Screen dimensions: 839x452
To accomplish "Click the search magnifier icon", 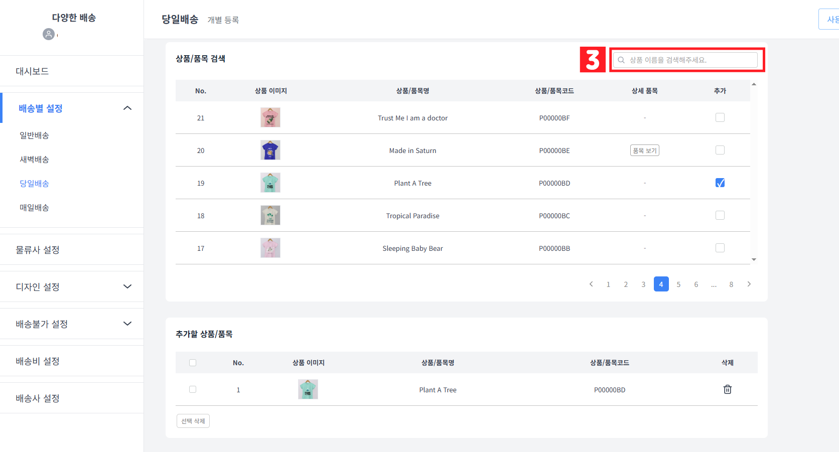I will tap(621, 60).
